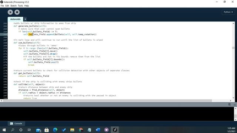Click line 272 'self.bullets_field[i].draw()'
The height and width of the screenshot is (133, 237).
(40, 54)
